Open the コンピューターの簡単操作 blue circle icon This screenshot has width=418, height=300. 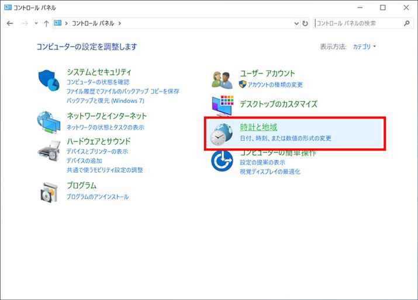[x=222, y=161]
